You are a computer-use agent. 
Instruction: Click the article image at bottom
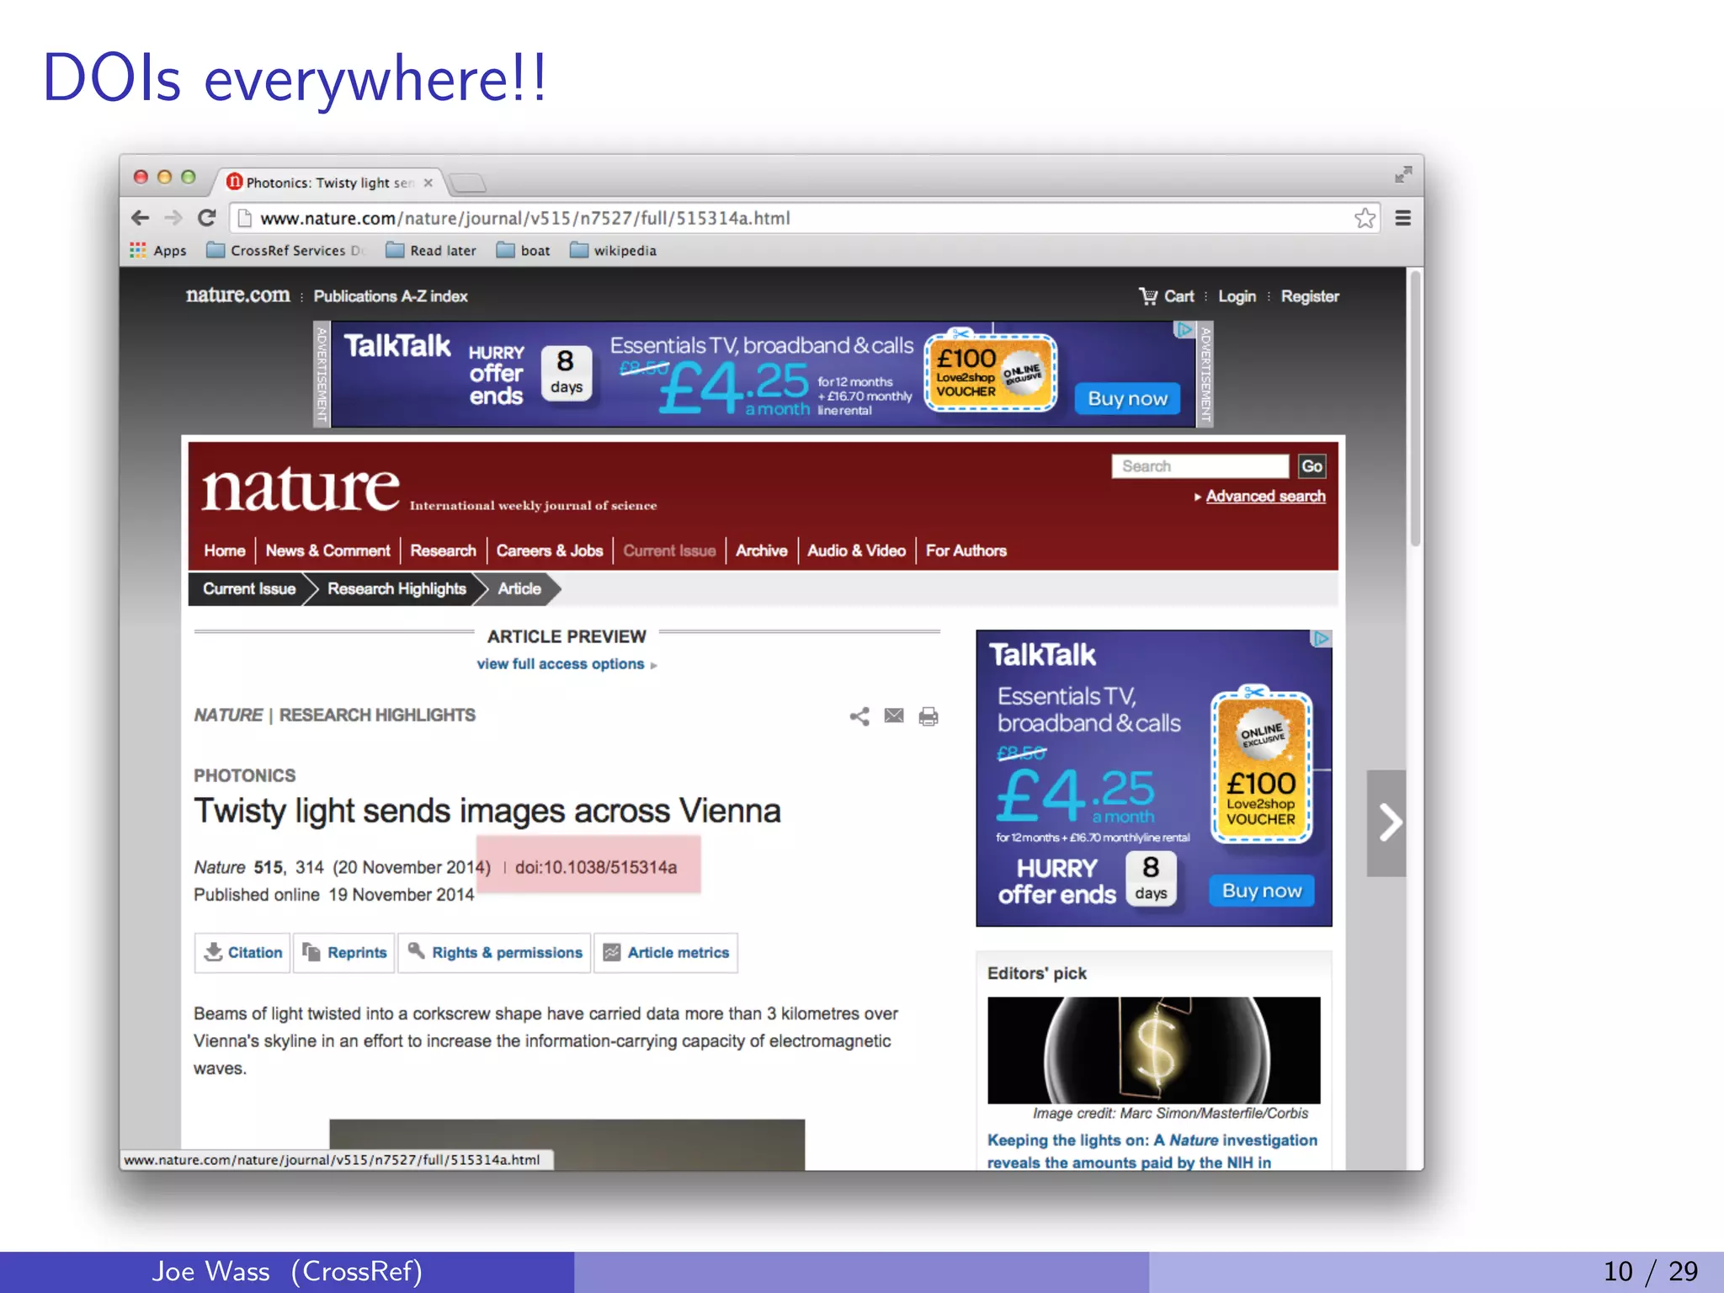[567, 1144]
